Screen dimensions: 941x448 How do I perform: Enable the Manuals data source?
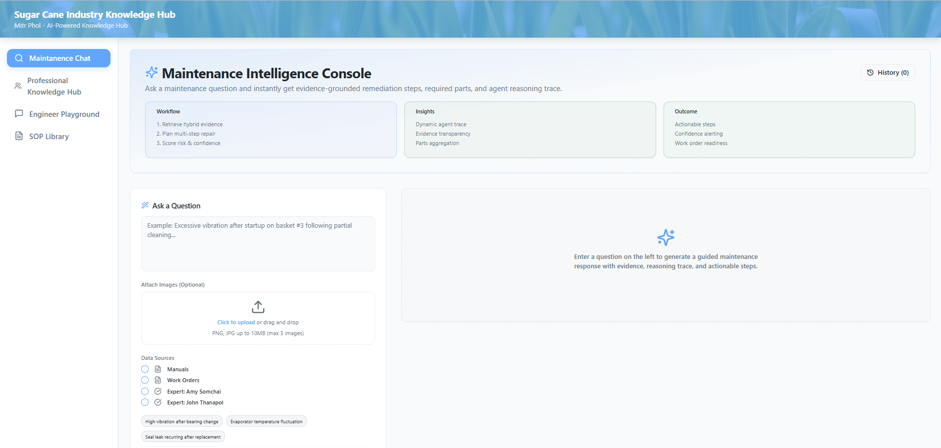145,369
